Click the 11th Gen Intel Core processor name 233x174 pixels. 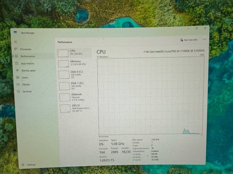click(x=174, y=51)
